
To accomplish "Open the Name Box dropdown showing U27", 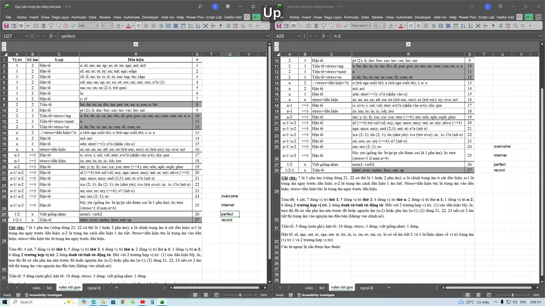I will [x=26, y=36].
